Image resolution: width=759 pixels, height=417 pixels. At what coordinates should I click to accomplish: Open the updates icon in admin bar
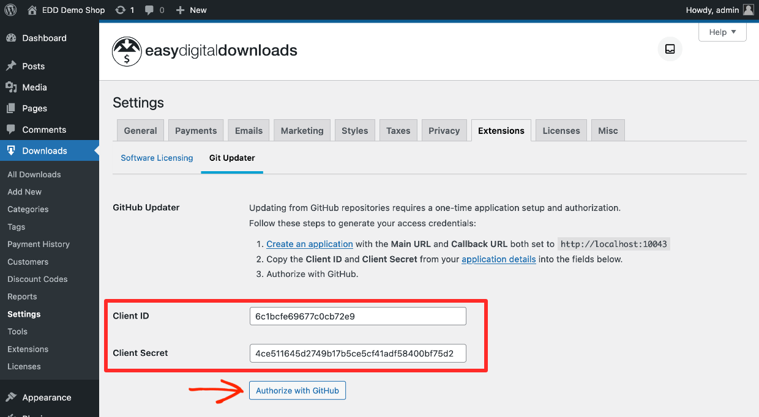(121, 10)
